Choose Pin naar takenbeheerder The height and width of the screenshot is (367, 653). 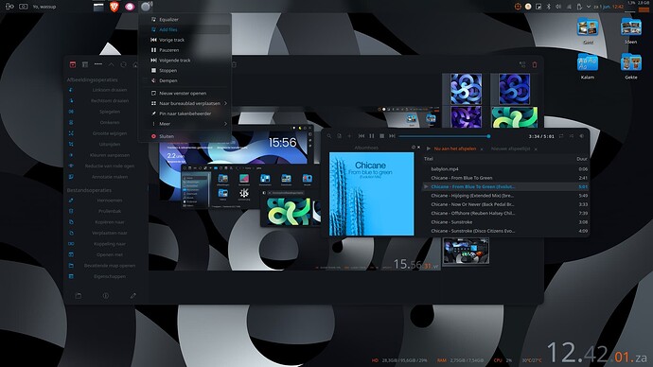(185, 114)
